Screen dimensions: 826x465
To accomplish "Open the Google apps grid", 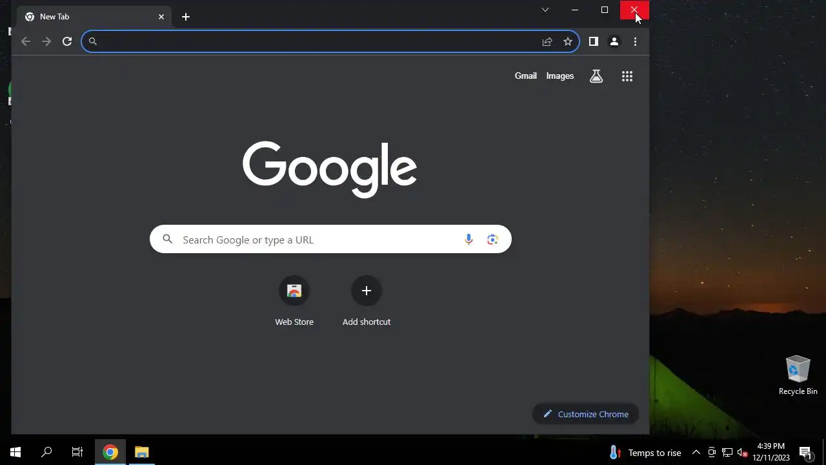I will (627, 76).
